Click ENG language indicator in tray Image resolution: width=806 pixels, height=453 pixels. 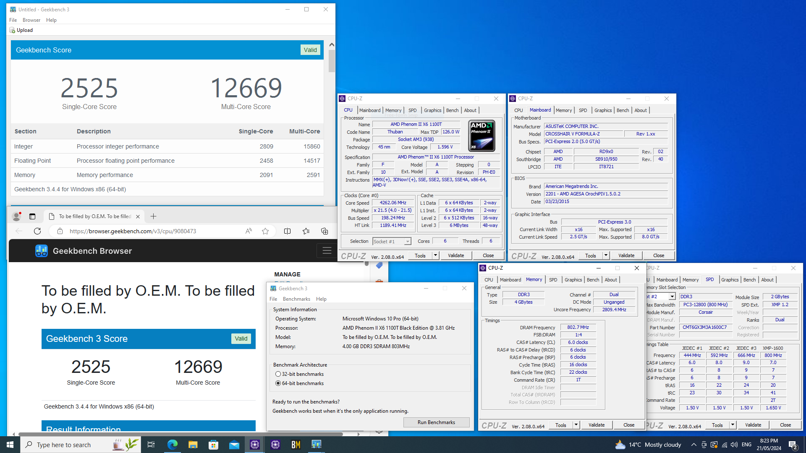tap(746, 445)
